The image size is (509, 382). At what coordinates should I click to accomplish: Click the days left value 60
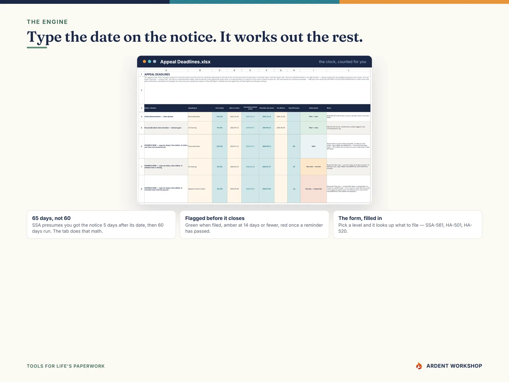294,146
